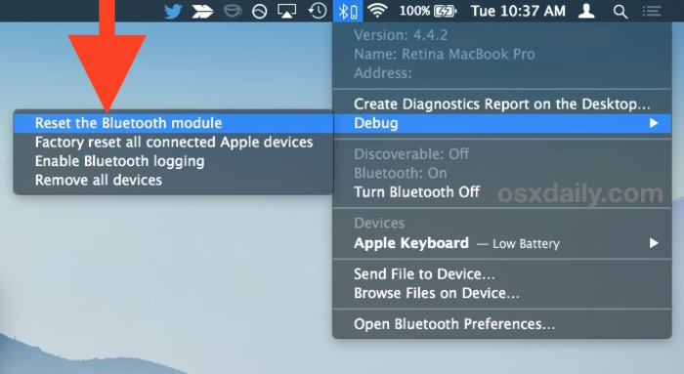Screen dimensions: 684x374
Task: Select Reset the Bluetooth module
Action: (173, 123)
